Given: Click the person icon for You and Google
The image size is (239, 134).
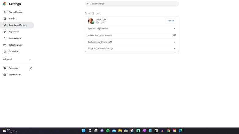Looking at the screenshot, I should coord(5,12).
